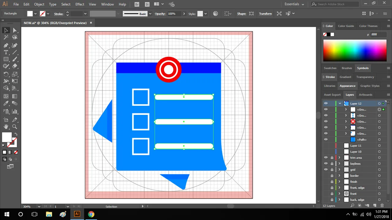
Task: Select the Zoom tool
Action: point(15,127)
